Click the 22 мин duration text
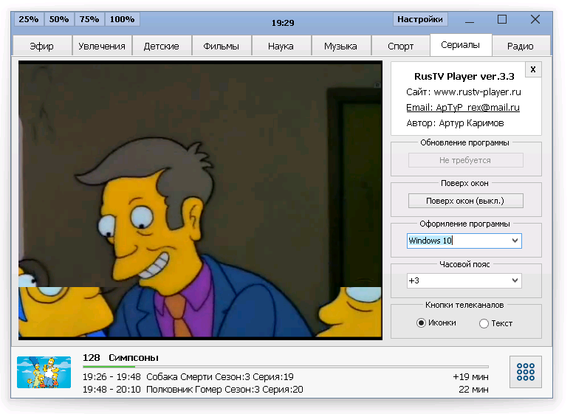Image resolution: width=573 pixels, height=414 pixels. click(x=473, y=389)
